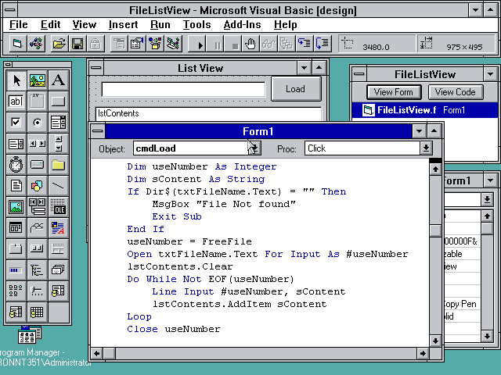Select the OptionButton radio tool
Viewport: 501px width, 375px height.
coord(38,123)
